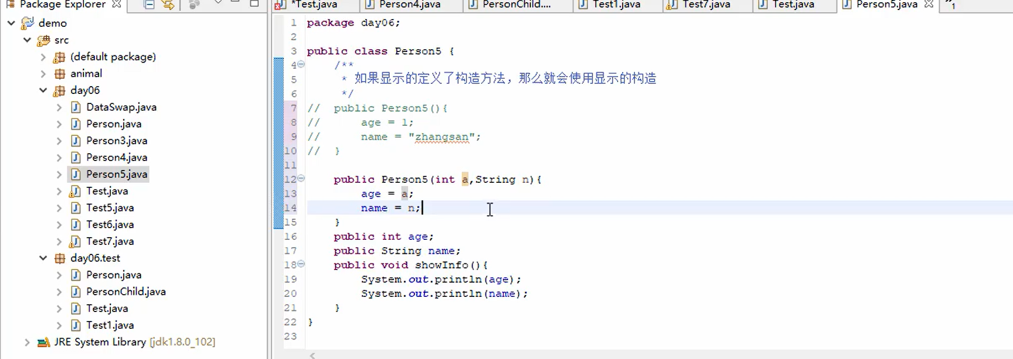
Task: Click the Chinese comment text on line 5
Action: (505, 78)
